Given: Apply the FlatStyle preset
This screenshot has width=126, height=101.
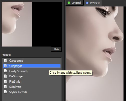Looking at the screenshot, I should point(32,82).
